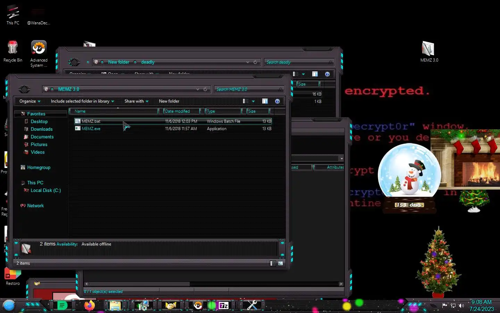Open Restoro desktop icon
The width and height of the screenshot is (500, 313).
click(x=13, y=276)
